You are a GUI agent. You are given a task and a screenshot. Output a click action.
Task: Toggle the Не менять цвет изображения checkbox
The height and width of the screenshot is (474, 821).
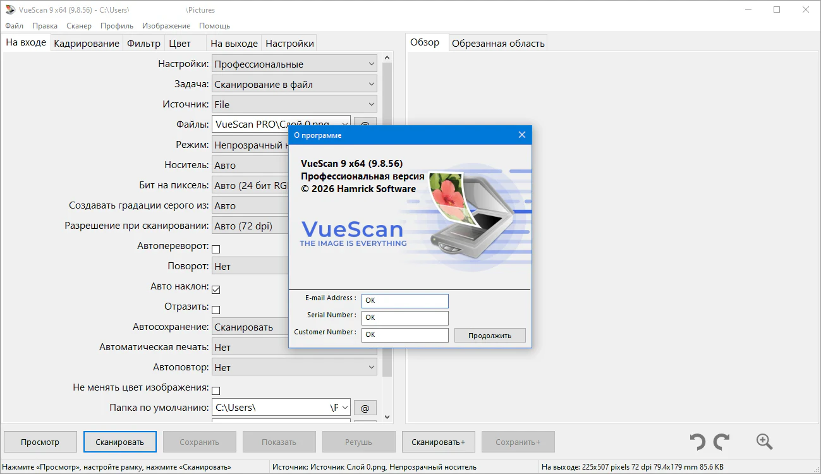click(216, 391)
